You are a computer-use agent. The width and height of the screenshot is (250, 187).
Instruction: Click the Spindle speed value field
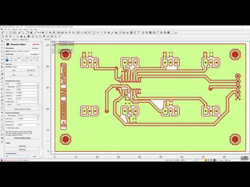27,102
